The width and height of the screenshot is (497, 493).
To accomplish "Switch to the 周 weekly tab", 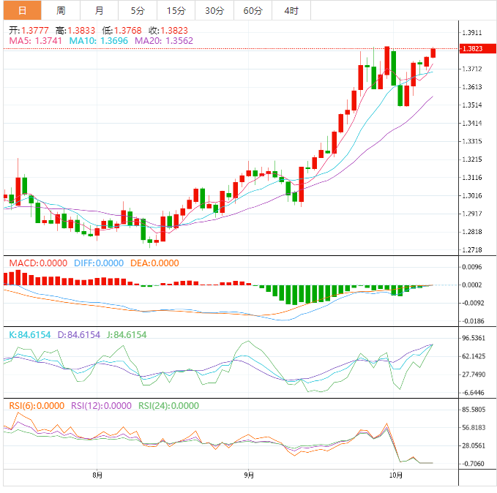I will click(x=61, y=10).
